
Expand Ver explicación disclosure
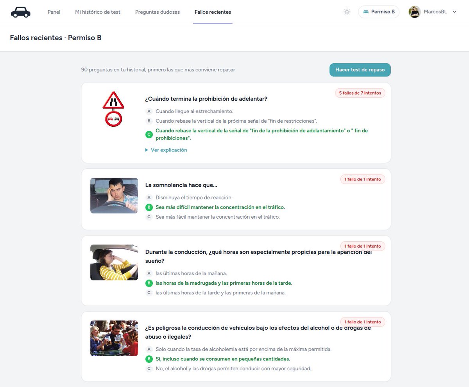[x=166, y=150]
